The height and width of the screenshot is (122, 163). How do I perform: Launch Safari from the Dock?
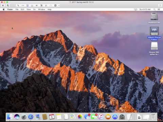pyautogui.click(x=31, y=117)
